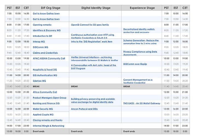Open 'Applied Crypto WG' session link

43,114
